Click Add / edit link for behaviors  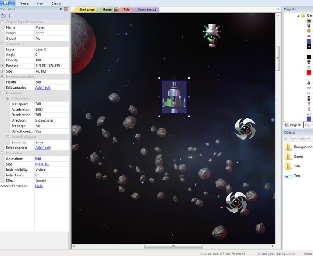point(43,148)
